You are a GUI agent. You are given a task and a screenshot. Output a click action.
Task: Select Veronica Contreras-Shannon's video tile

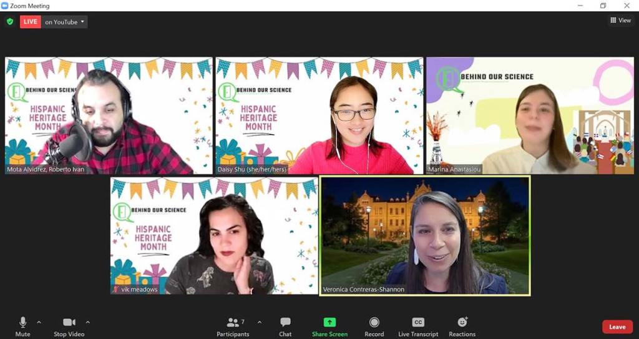[424, 235]
